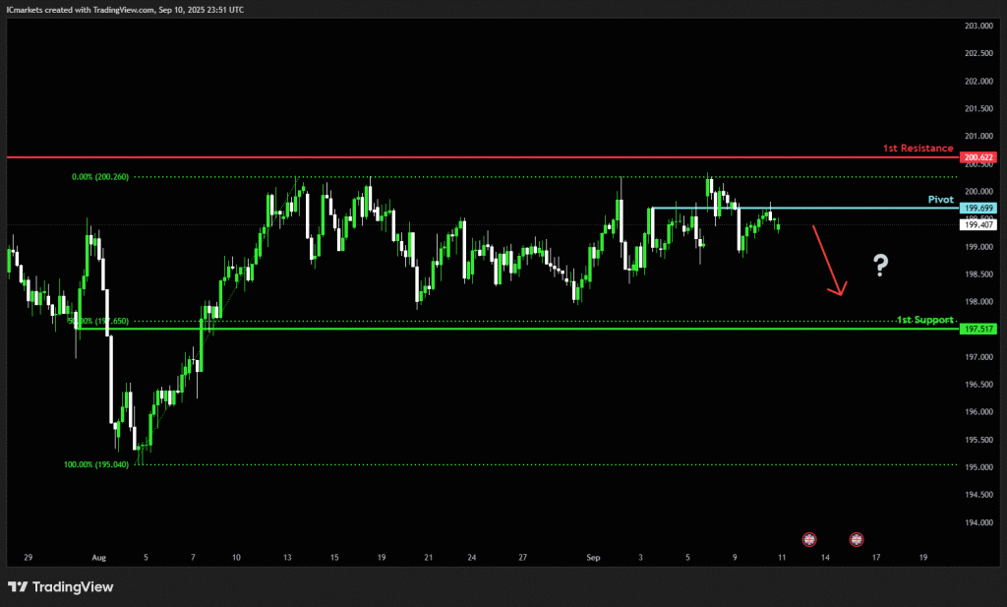
Task: Click the '1st Support' text label
Action: click(x=924, y=320)
